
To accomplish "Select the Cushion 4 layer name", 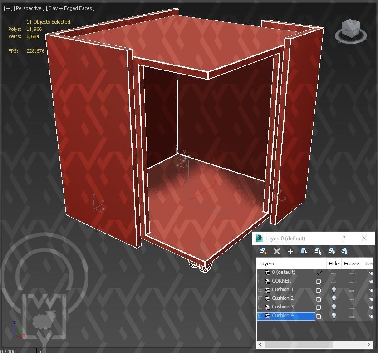I will tap(283, 316).
